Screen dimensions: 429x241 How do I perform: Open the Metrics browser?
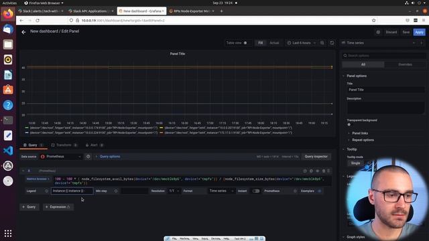(38, 179)
